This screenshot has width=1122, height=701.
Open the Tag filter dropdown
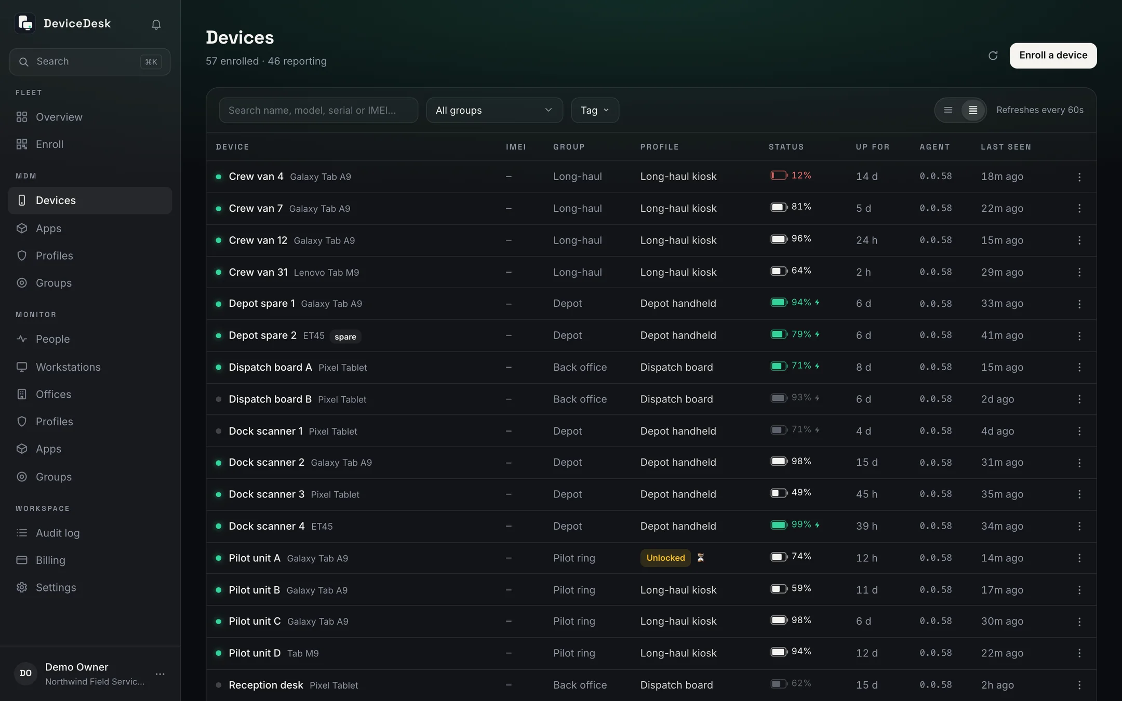(x=595, y=110)
